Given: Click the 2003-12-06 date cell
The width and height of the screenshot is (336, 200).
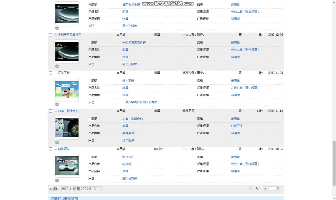Looking at the screenshot, I should point(275,35).
